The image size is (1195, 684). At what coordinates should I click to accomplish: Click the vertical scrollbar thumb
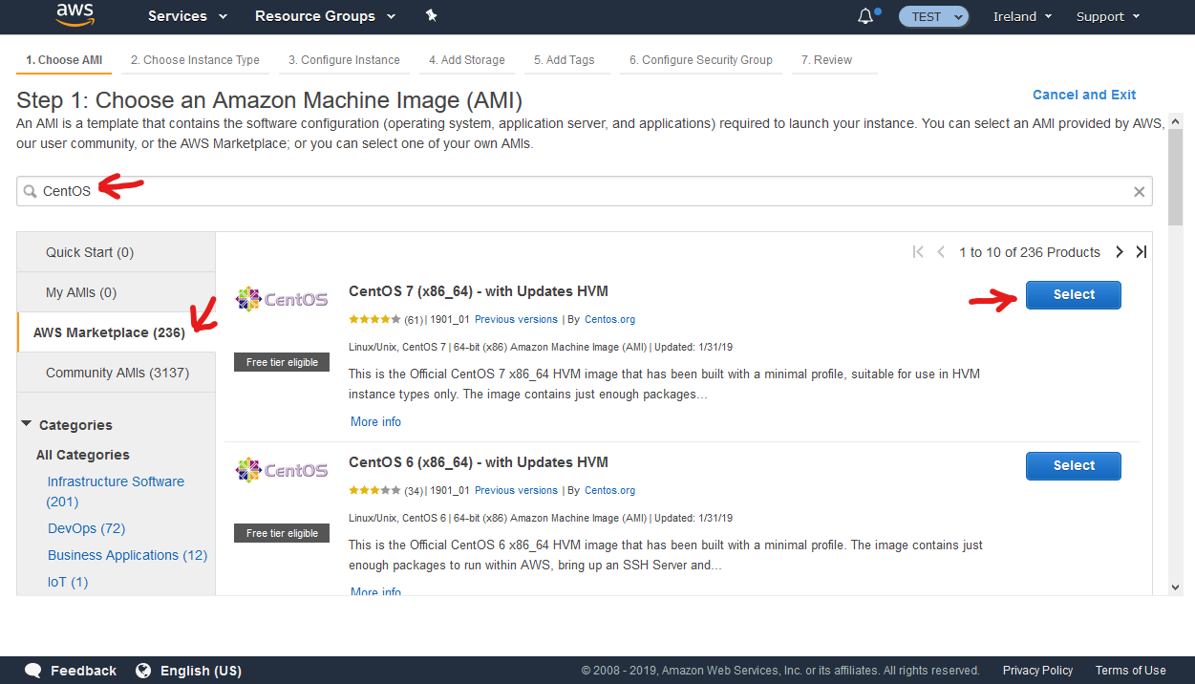click(1175, 178)
